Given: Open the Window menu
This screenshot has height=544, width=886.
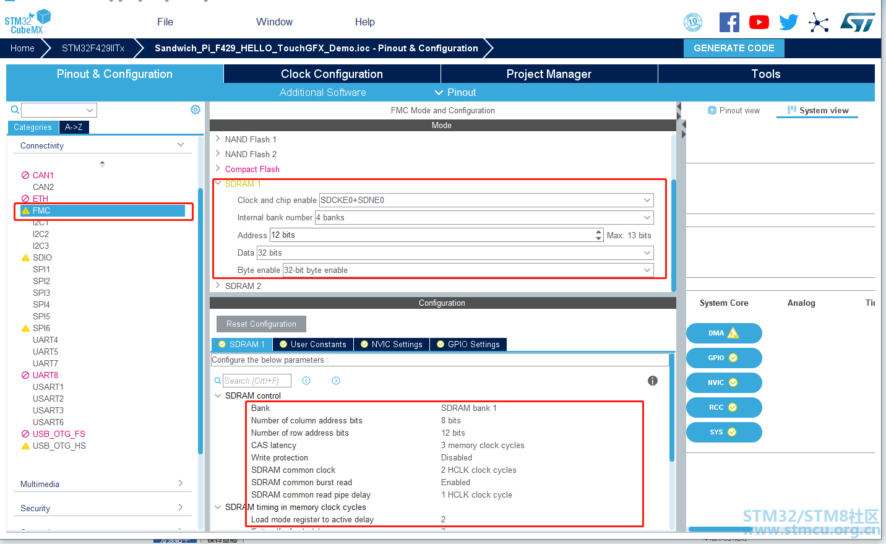Looking at the screenshot, I should pyautogui.click(x=275, y=22).
